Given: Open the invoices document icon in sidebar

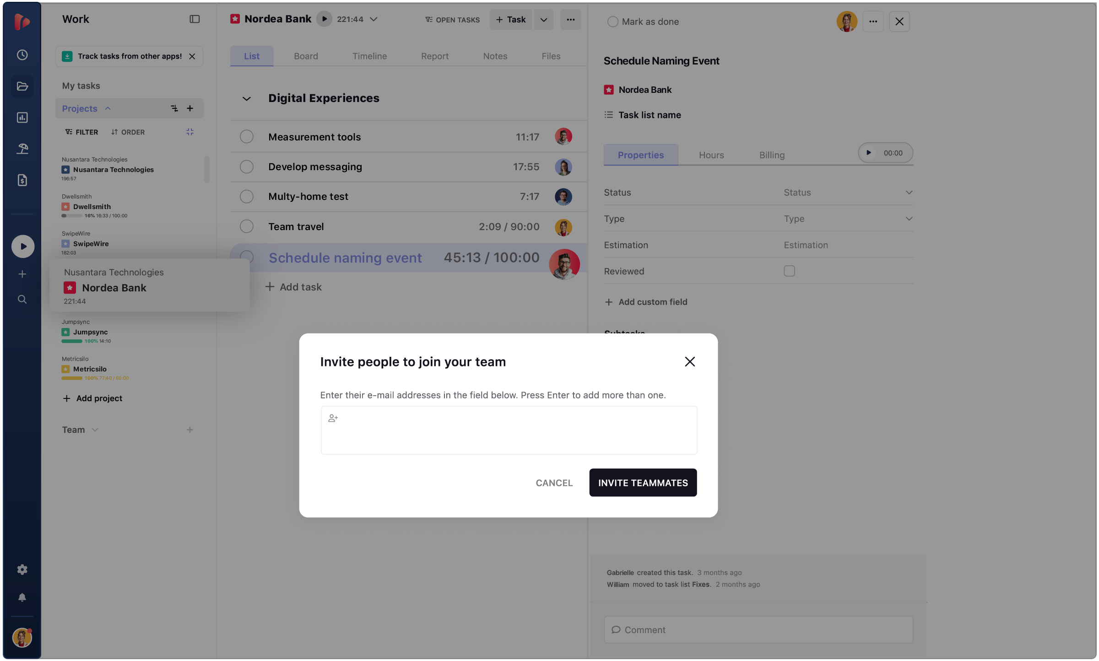Looking at the screenshot, I should 22,180.
